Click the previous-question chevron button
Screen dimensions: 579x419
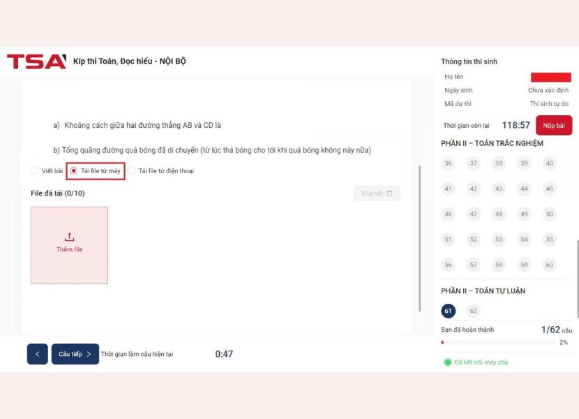point(37,354)
